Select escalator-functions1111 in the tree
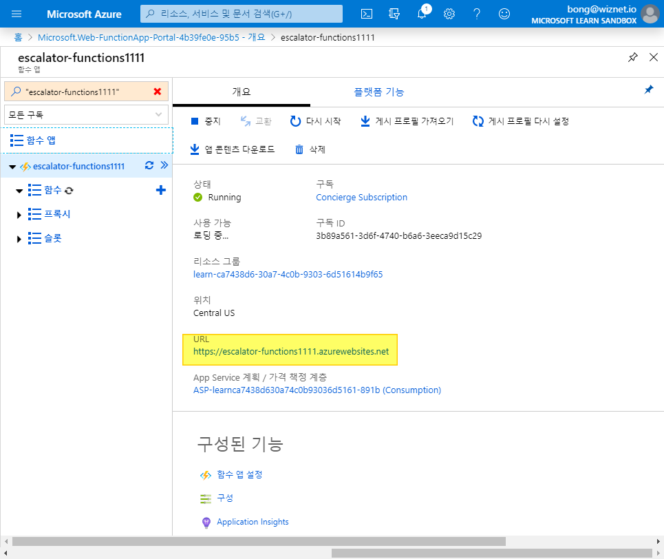The width and height of the screenshot is (664, 559). [78, 166]
